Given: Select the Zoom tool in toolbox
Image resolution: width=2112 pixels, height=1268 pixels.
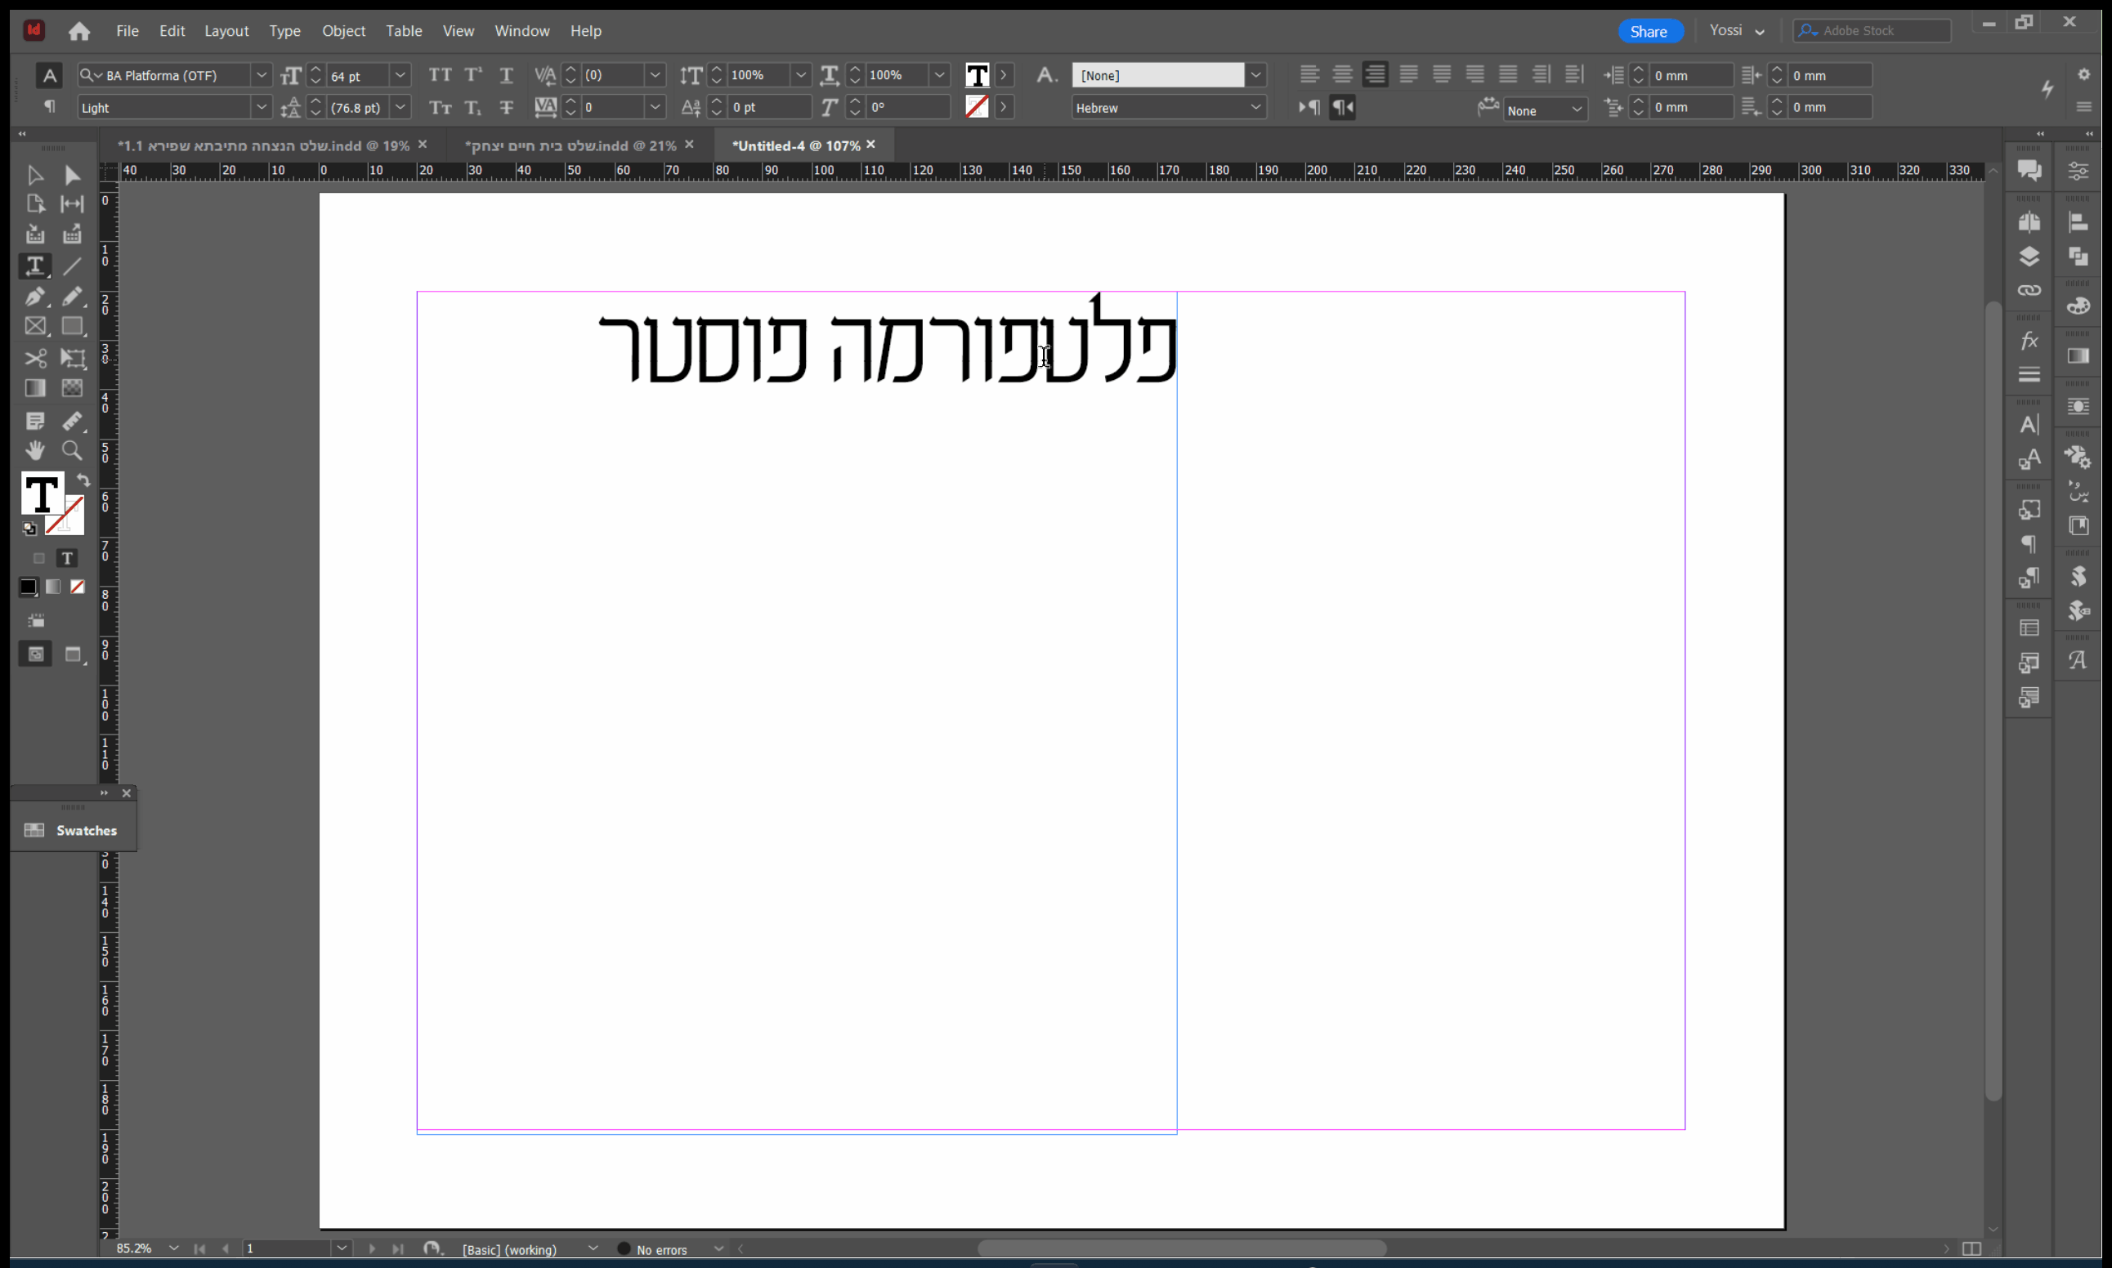Looking at the screenshot, I should 72,450.
